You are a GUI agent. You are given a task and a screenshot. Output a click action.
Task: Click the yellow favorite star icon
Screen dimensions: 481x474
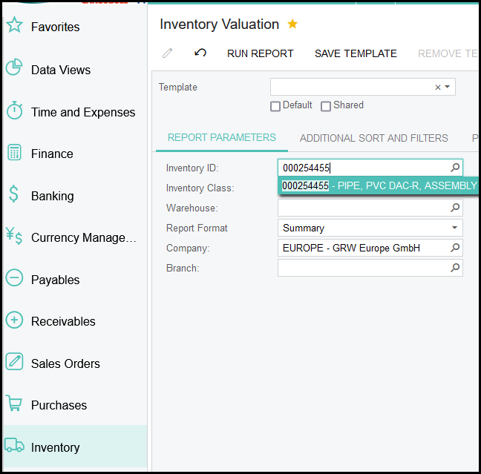point(292,24)
